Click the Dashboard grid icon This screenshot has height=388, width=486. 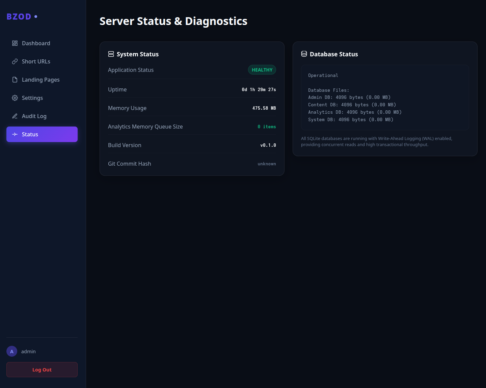15,43
